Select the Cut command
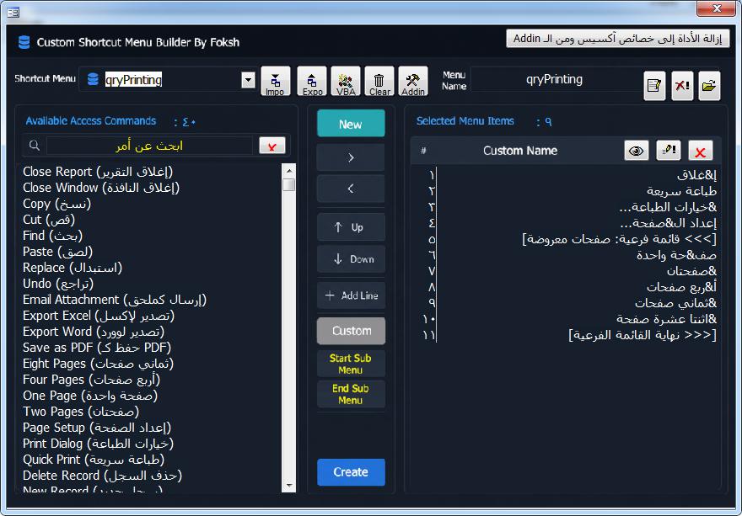 pyautogui.click(x=149, y=220)
